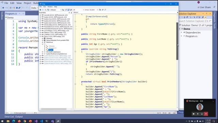Select the Demo project in Solution Explorer
The image size is (218, 123).
[x=187, y=29]
